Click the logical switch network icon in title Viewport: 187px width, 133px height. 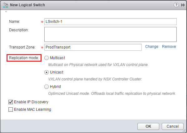pyautogui.click(x=6, y=5)
